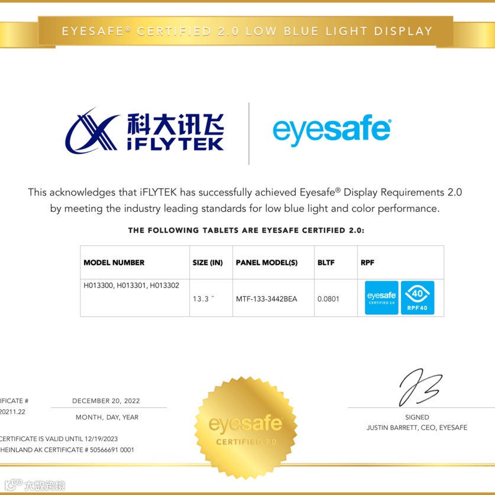Click JUSTIN BARRETT, CEO, EYESAFE text
The height and width of the screenshot is (495, 495).
pos(417,428)
